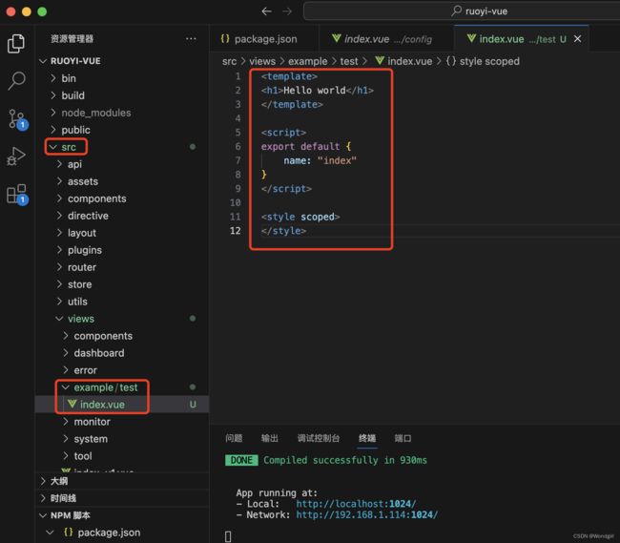620x543 pixels.
Task: Click the 'Hello world' text in line 2
Action: 315,90
